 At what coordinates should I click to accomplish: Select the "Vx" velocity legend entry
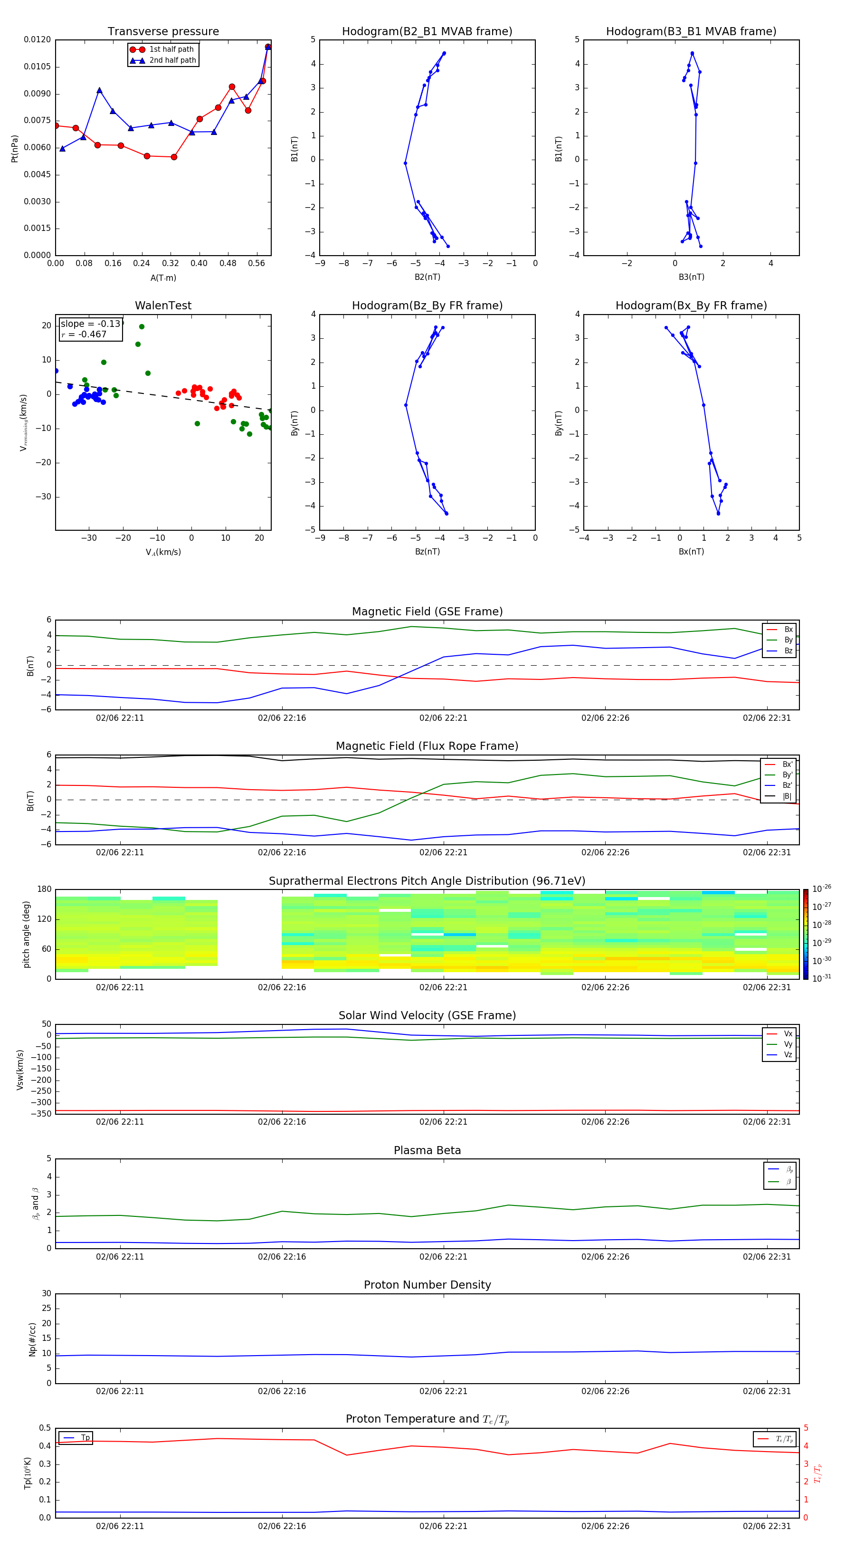point(779,1033)
